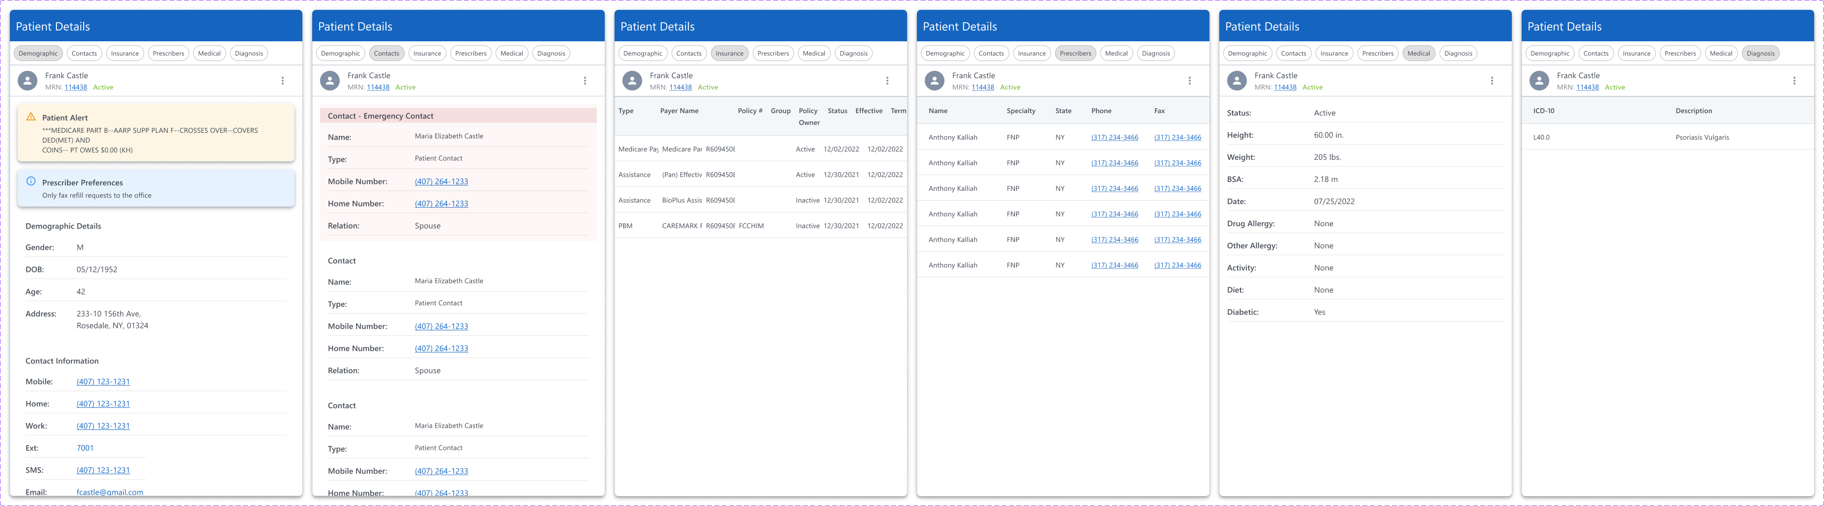Click the patient avatar above the Emergency Contact section
This screenshot has width=1824, height=506.
[330, 81]
